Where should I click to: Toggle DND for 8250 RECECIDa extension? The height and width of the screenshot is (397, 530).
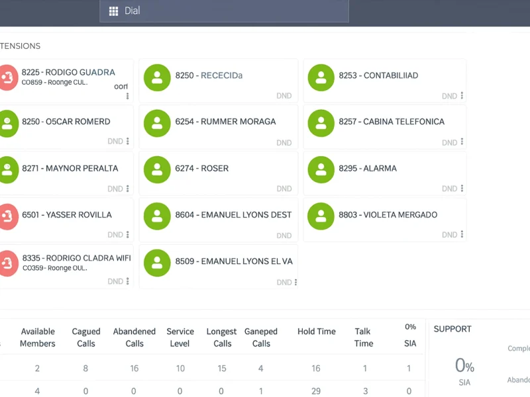[x=284, y=96]
